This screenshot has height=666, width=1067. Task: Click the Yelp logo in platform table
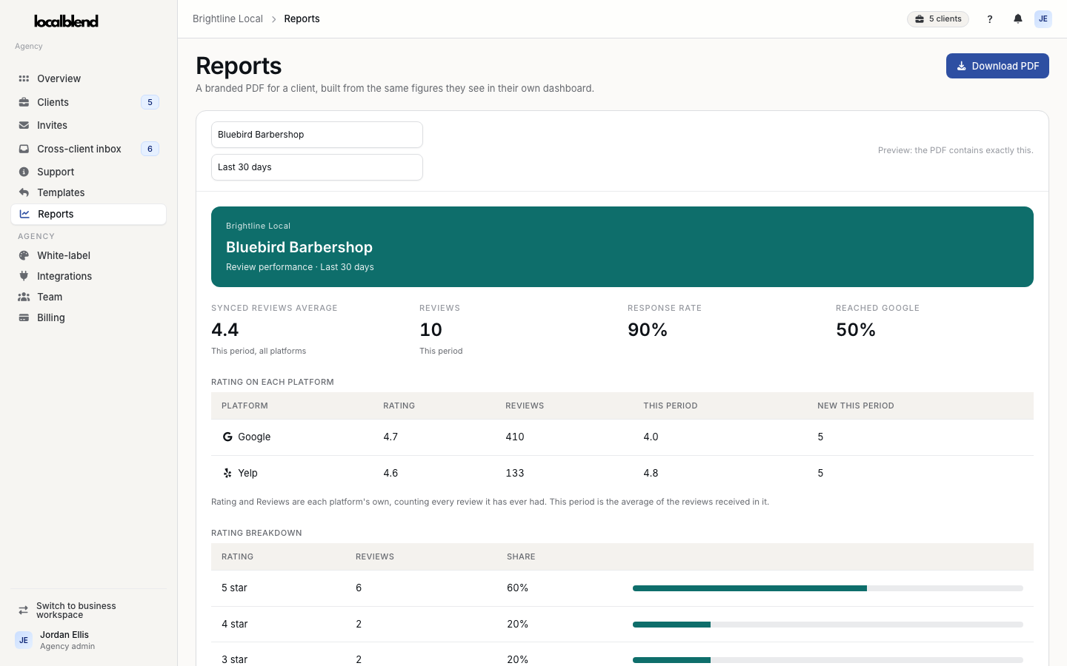click(x=227, y=473)
